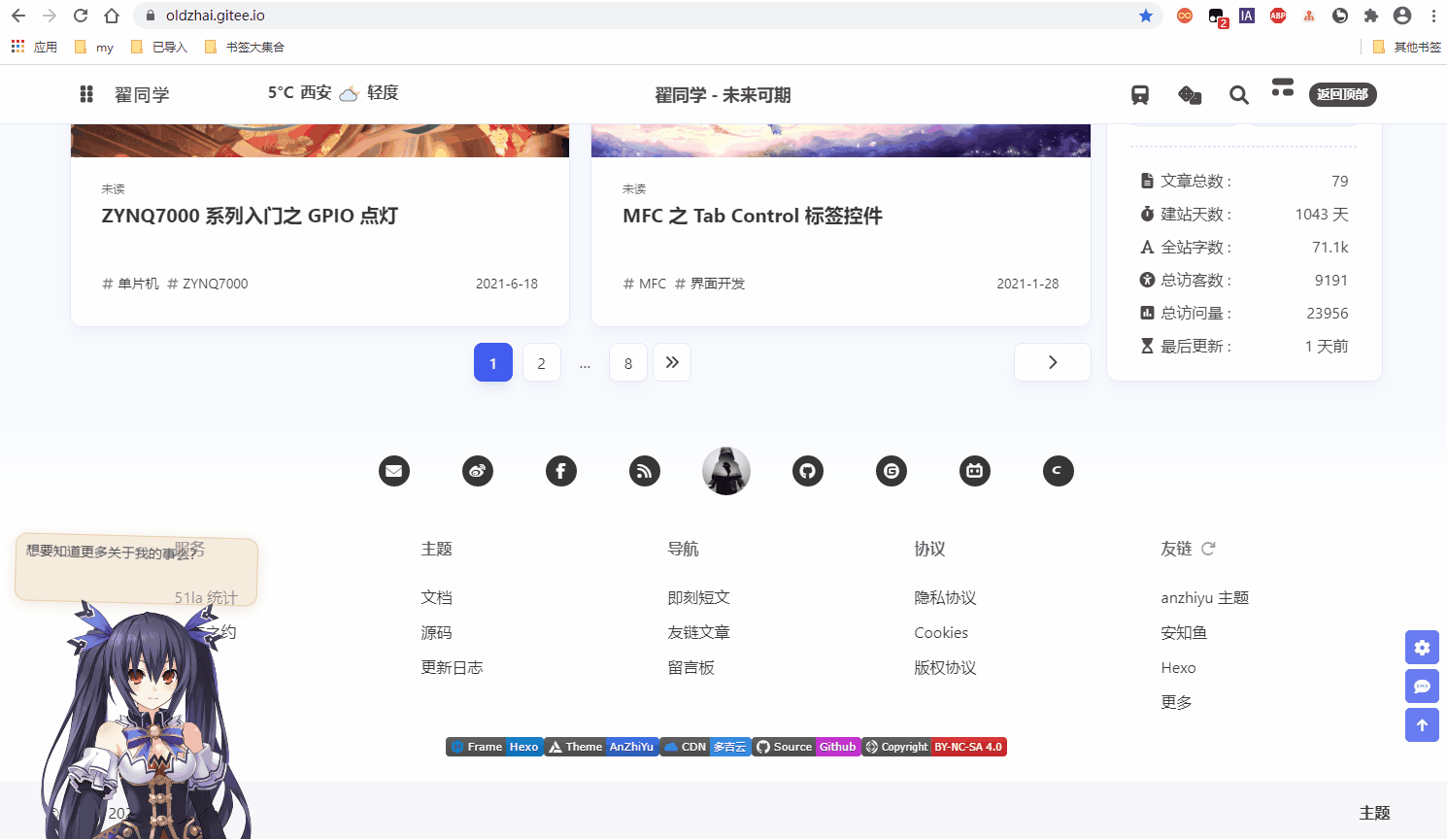Open the 应用 apps shortcut in bookmarks bar
Viewport: 1447px width, 839px height.
[34, 47]
